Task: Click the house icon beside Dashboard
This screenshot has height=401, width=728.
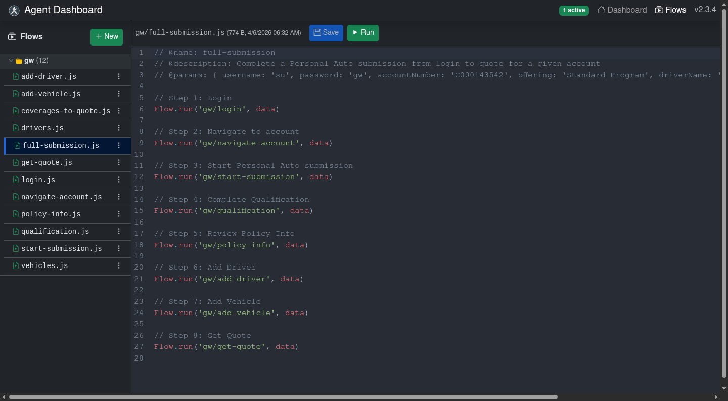Action: click(x=601, y=9)
